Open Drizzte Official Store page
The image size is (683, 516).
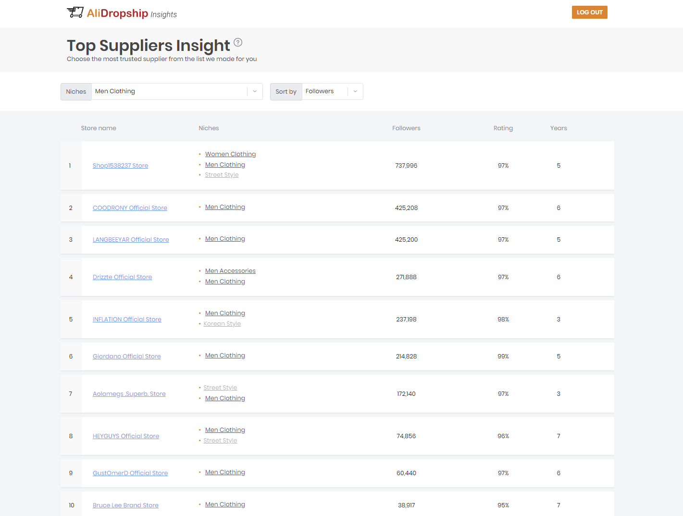pos(122,277)
